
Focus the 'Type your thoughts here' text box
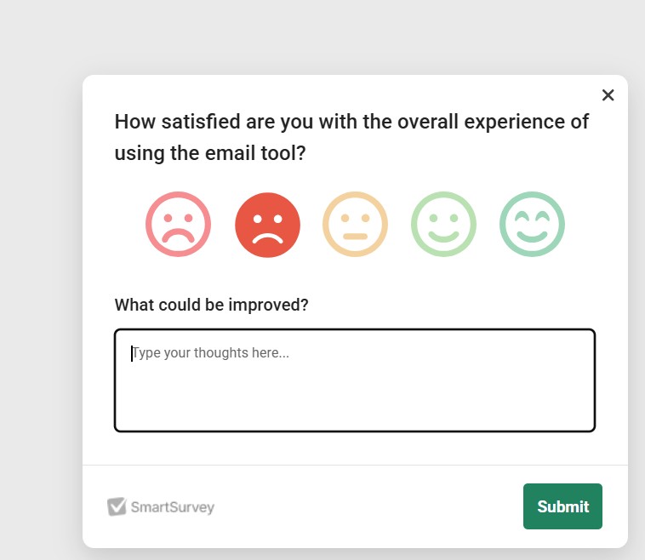354,380
